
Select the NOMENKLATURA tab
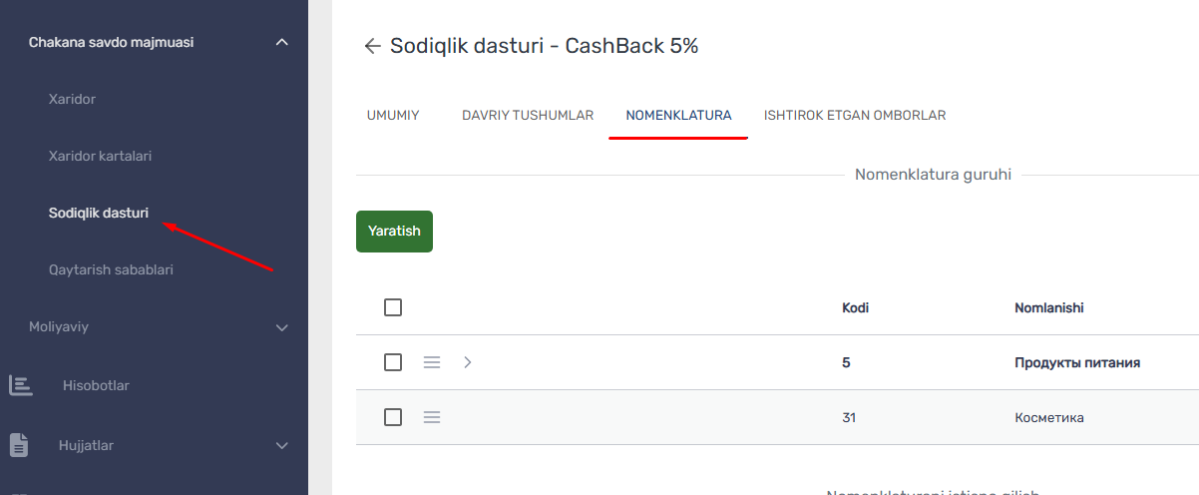pos(678,115)
